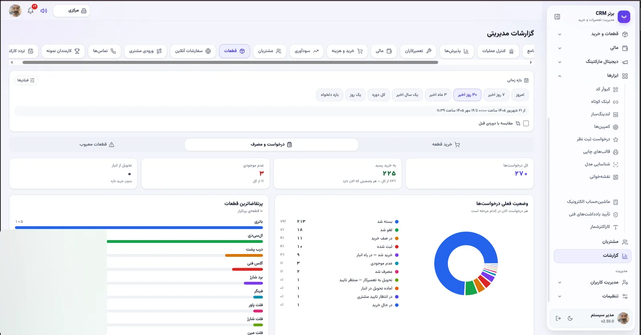This screenshot has height=335, width=641.
Task: Select the قطعات report tab
Action: (x=234, y=51)
